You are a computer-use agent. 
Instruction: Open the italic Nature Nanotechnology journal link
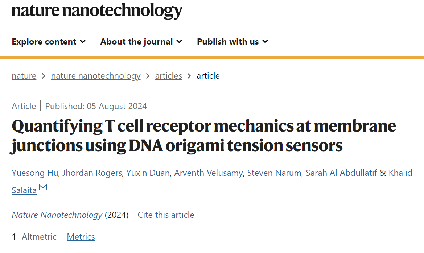[57, 215]
